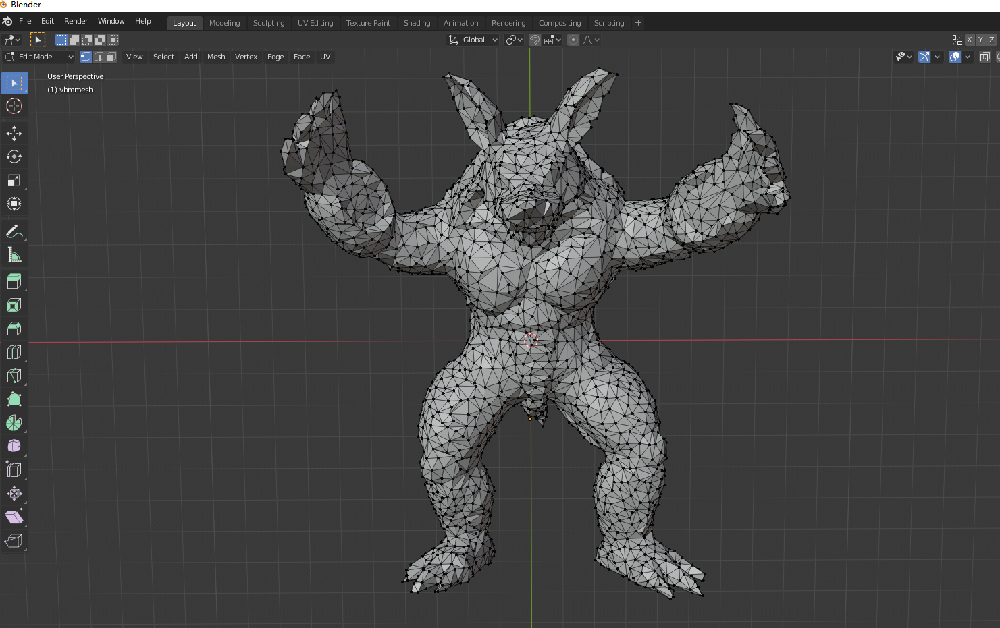Viewport: 1000px width, 628px height.
Task: Set selection mode to Extend
Action: click(74, 40)
